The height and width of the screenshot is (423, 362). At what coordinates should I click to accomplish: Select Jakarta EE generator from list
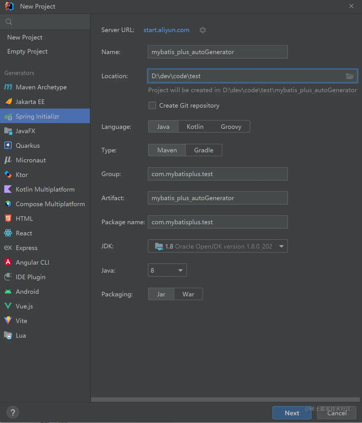click(30, 102)
